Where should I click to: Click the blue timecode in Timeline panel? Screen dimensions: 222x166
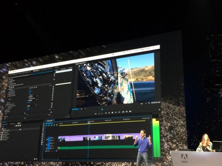[x=50, y=123]
